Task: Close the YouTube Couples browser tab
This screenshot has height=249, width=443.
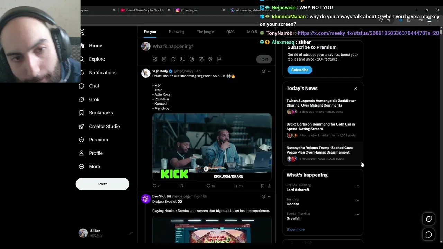Action: (x=169, y=10)
